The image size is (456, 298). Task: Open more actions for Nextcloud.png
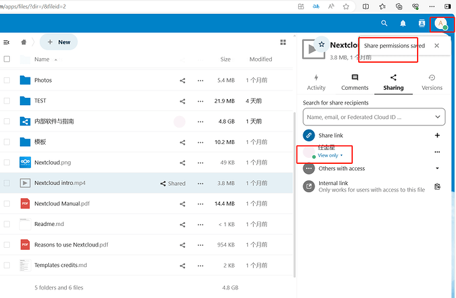pos(200,163)
